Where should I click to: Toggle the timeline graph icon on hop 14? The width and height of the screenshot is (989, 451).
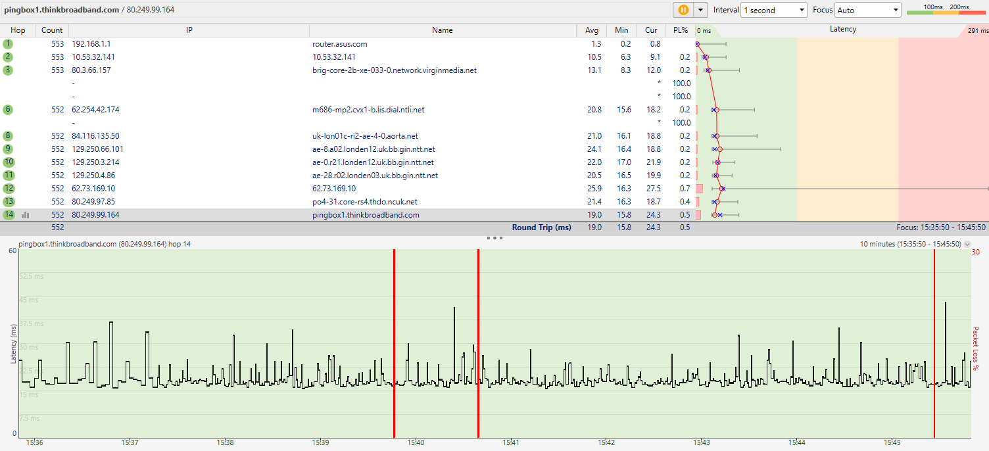26,215
